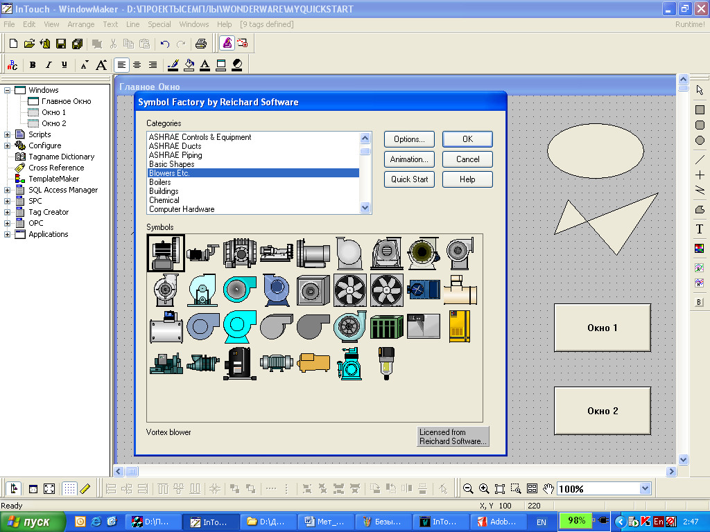Select Tagname Dictionary in tree
The image size is (710, 532).
pyautogui.click(x=62, y=157)
